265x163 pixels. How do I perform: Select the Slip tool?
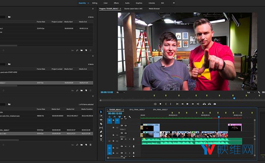(x=101, y=128)
